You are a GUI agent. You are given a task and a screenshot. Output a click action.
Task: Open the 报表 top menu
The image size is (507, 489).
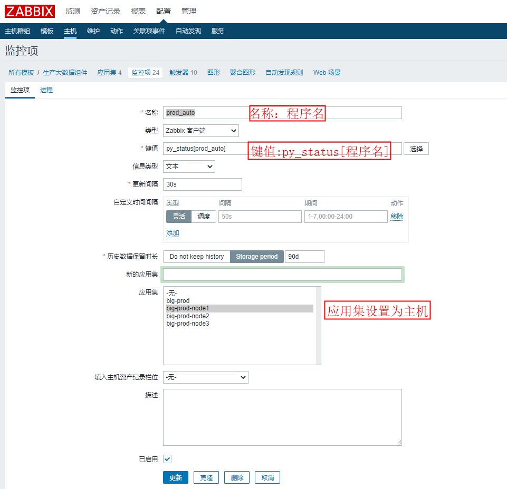(138, 11)
